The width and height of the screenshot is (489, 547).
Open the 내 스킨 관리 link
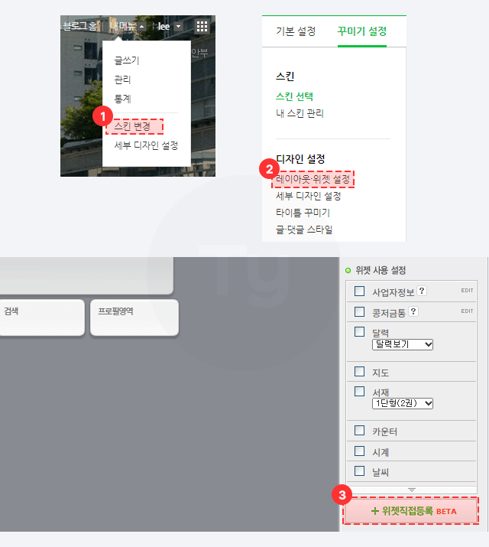(x=300, y=113)
